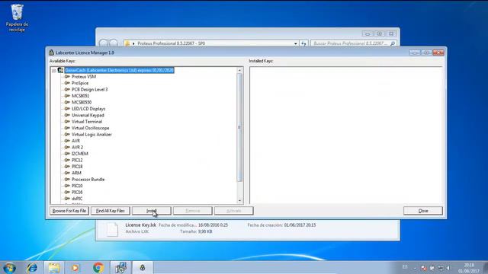Click key icon beside Virtual Terminal

67,122
